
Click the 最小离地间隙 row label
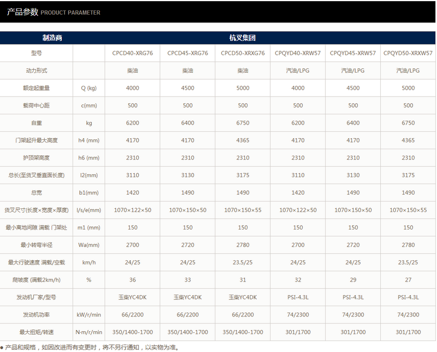coord(37,227)
